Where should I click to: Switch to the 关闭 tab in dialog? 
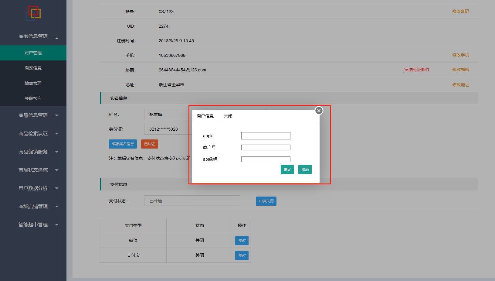click(228, 116)
